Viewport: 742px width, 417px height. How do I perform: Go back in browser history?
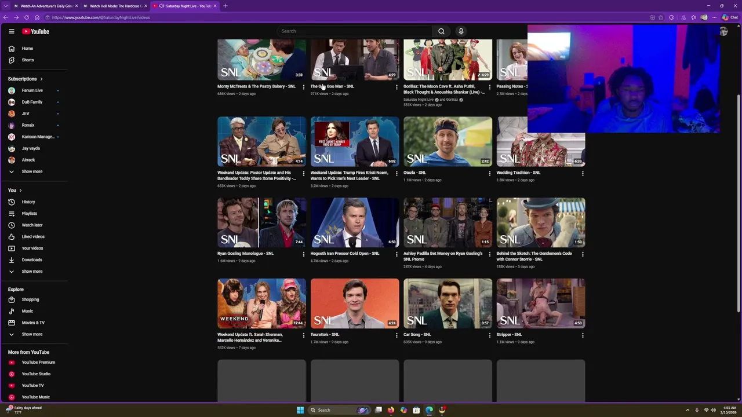pos(5,17)
